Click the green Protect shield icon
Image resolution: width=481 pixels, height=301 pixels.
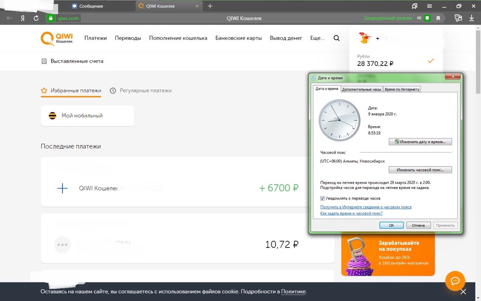pyautogui.click(x=427, y=18)
